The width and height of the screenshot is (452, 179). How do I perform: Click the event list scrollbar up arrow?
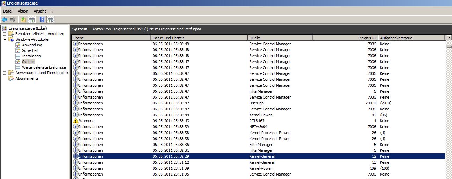pyautogui.click(x=449, y=38)
